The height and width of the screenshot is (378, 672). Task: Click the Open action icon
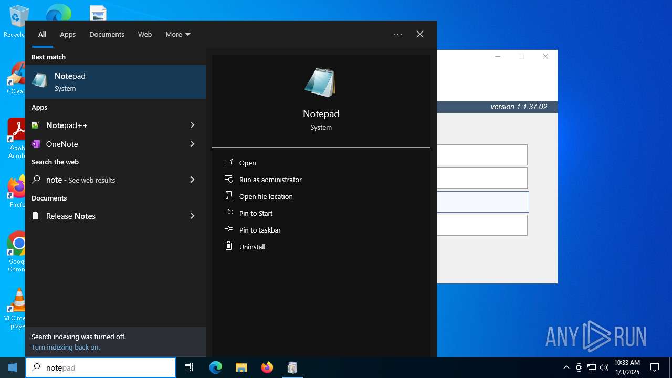229,162
